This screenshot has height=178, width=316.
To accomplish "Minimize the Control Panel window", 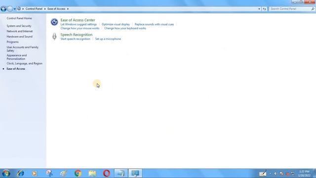I will coord(295,2).
